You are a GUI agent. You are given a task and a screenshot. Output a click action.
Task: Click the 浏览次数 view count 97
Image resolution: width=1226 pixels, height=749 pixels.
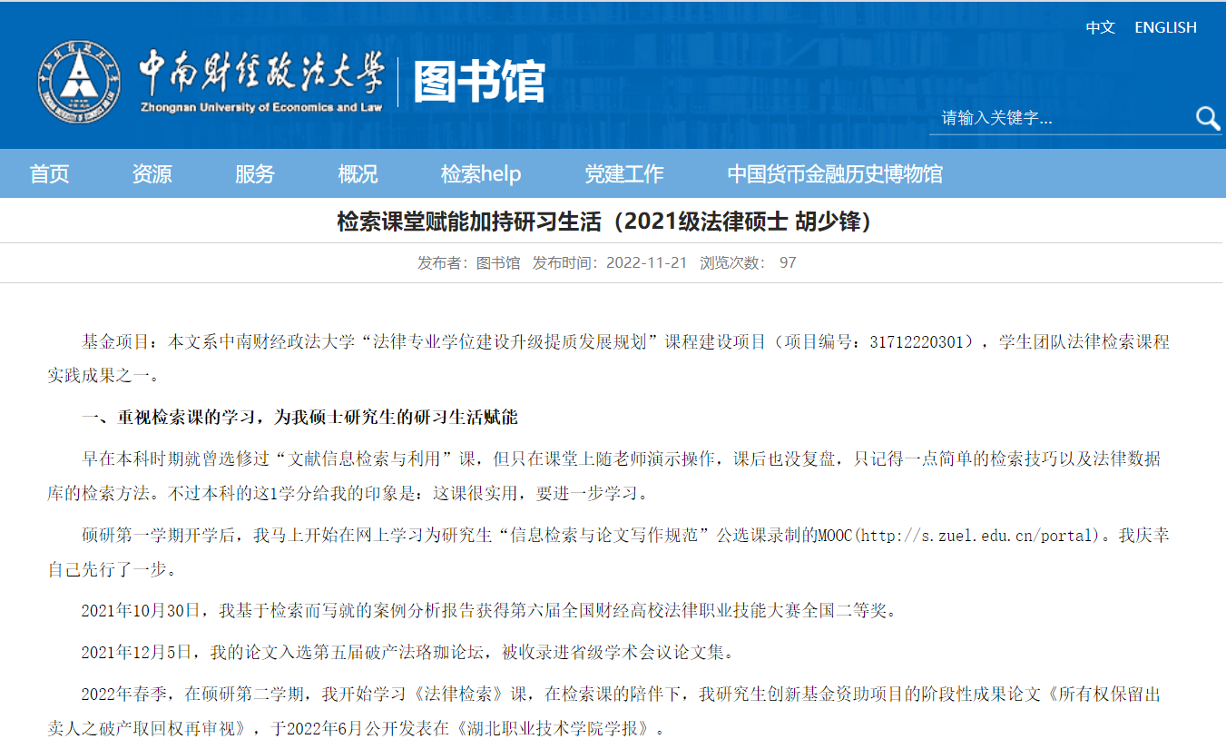[x=787, y=262]
